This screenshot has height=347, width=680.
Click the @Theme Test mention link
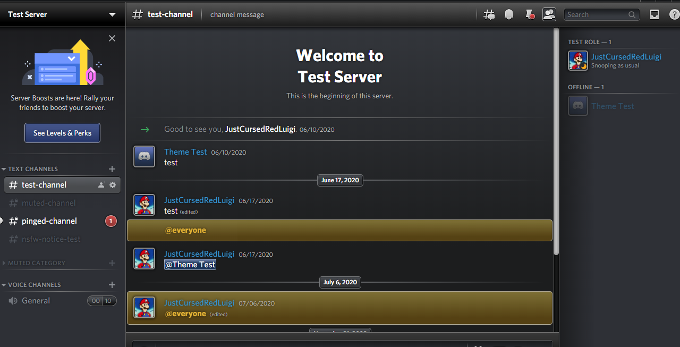point(190,265)
